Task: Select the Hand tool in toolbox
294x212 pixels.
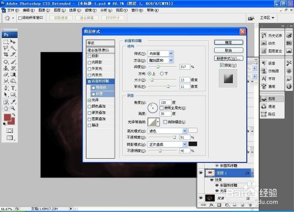Action: [6, 108]
